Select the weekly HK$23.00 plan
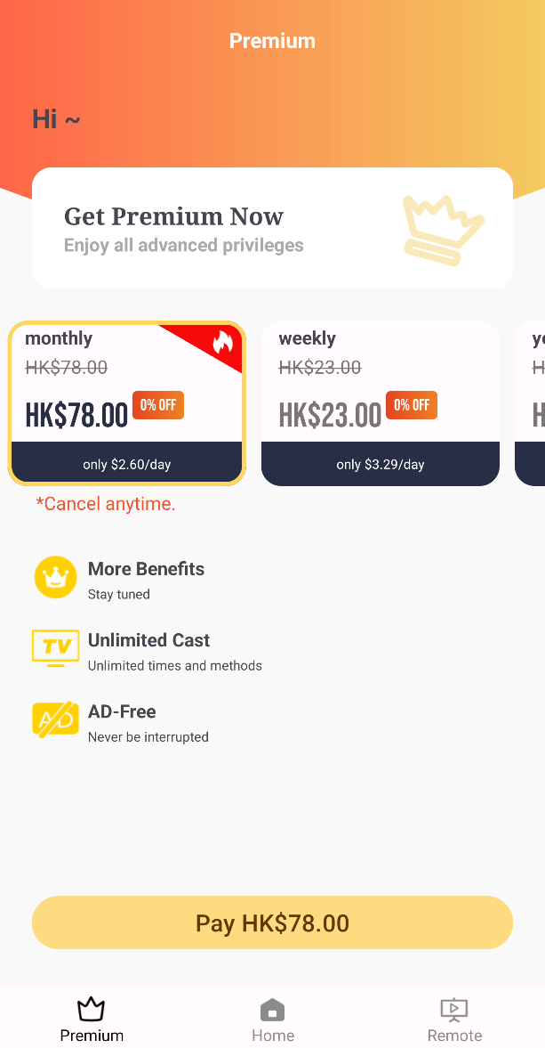This screenshot has width=545, height=1048. 381,403
